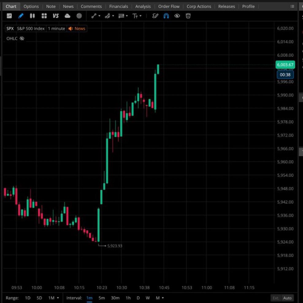Click the 6,020.00 price axis label

[x=285, y=28]
